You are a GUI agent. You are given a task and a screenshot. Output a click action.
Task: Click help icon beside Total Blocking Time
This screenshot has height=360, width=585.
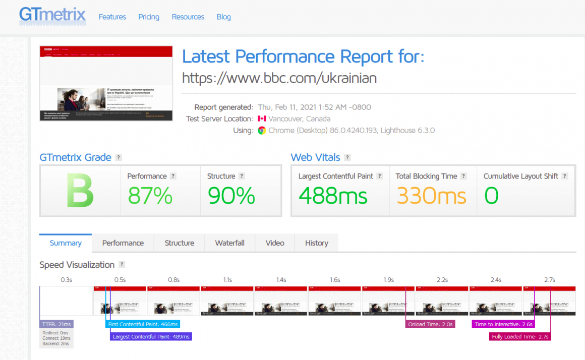click(x=463, y=176)
